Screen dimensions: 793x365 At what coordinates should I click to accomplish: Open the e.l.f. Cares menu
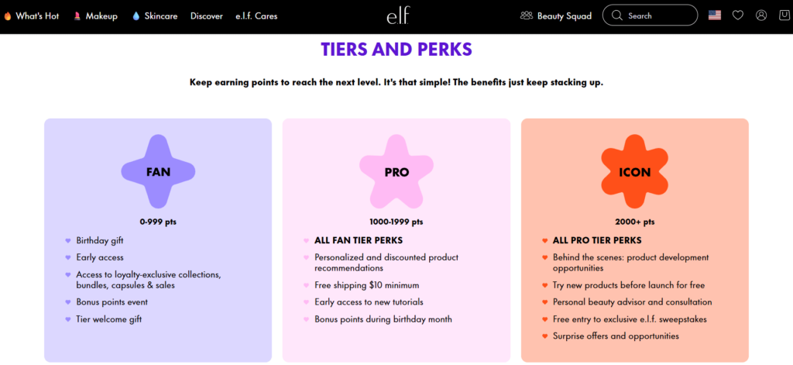pyautogui.click(x=256, y=15)
